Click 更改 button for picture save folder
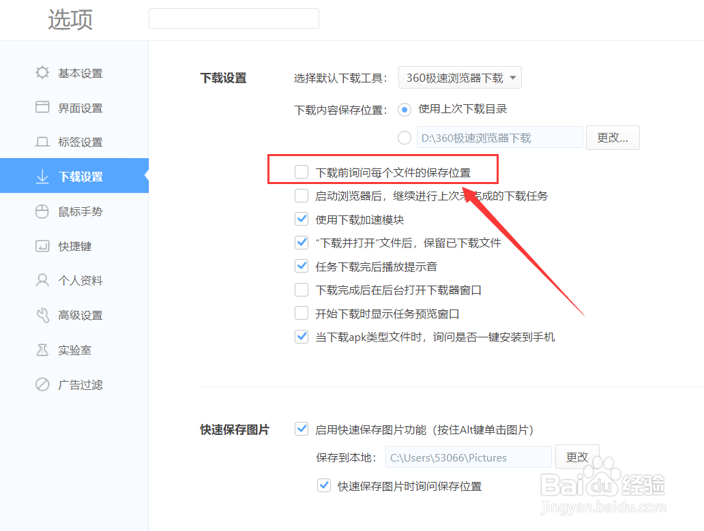The width and height of the screenshot is (704, 531). click(x=577, y=457)
